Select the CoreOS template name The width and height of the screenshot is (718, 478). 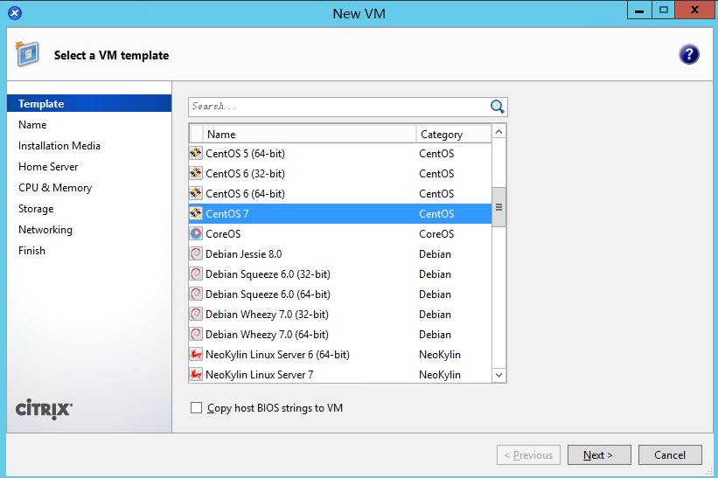point(223,233)
